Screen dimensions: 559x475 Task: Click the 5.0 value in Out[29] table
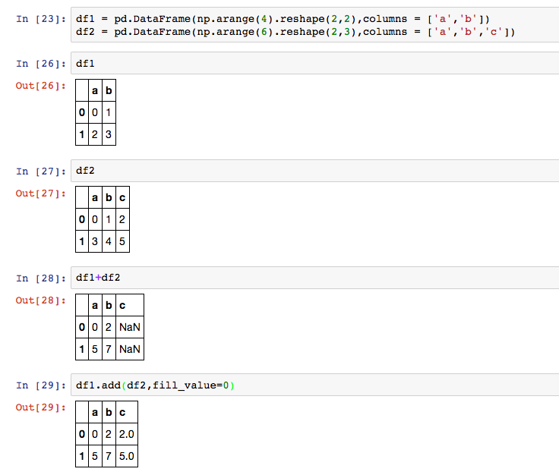click(x=127, y=457)
